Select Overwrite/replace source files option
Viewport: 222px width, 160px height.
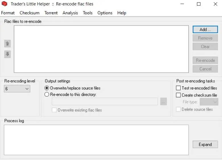tap(72, 88)
